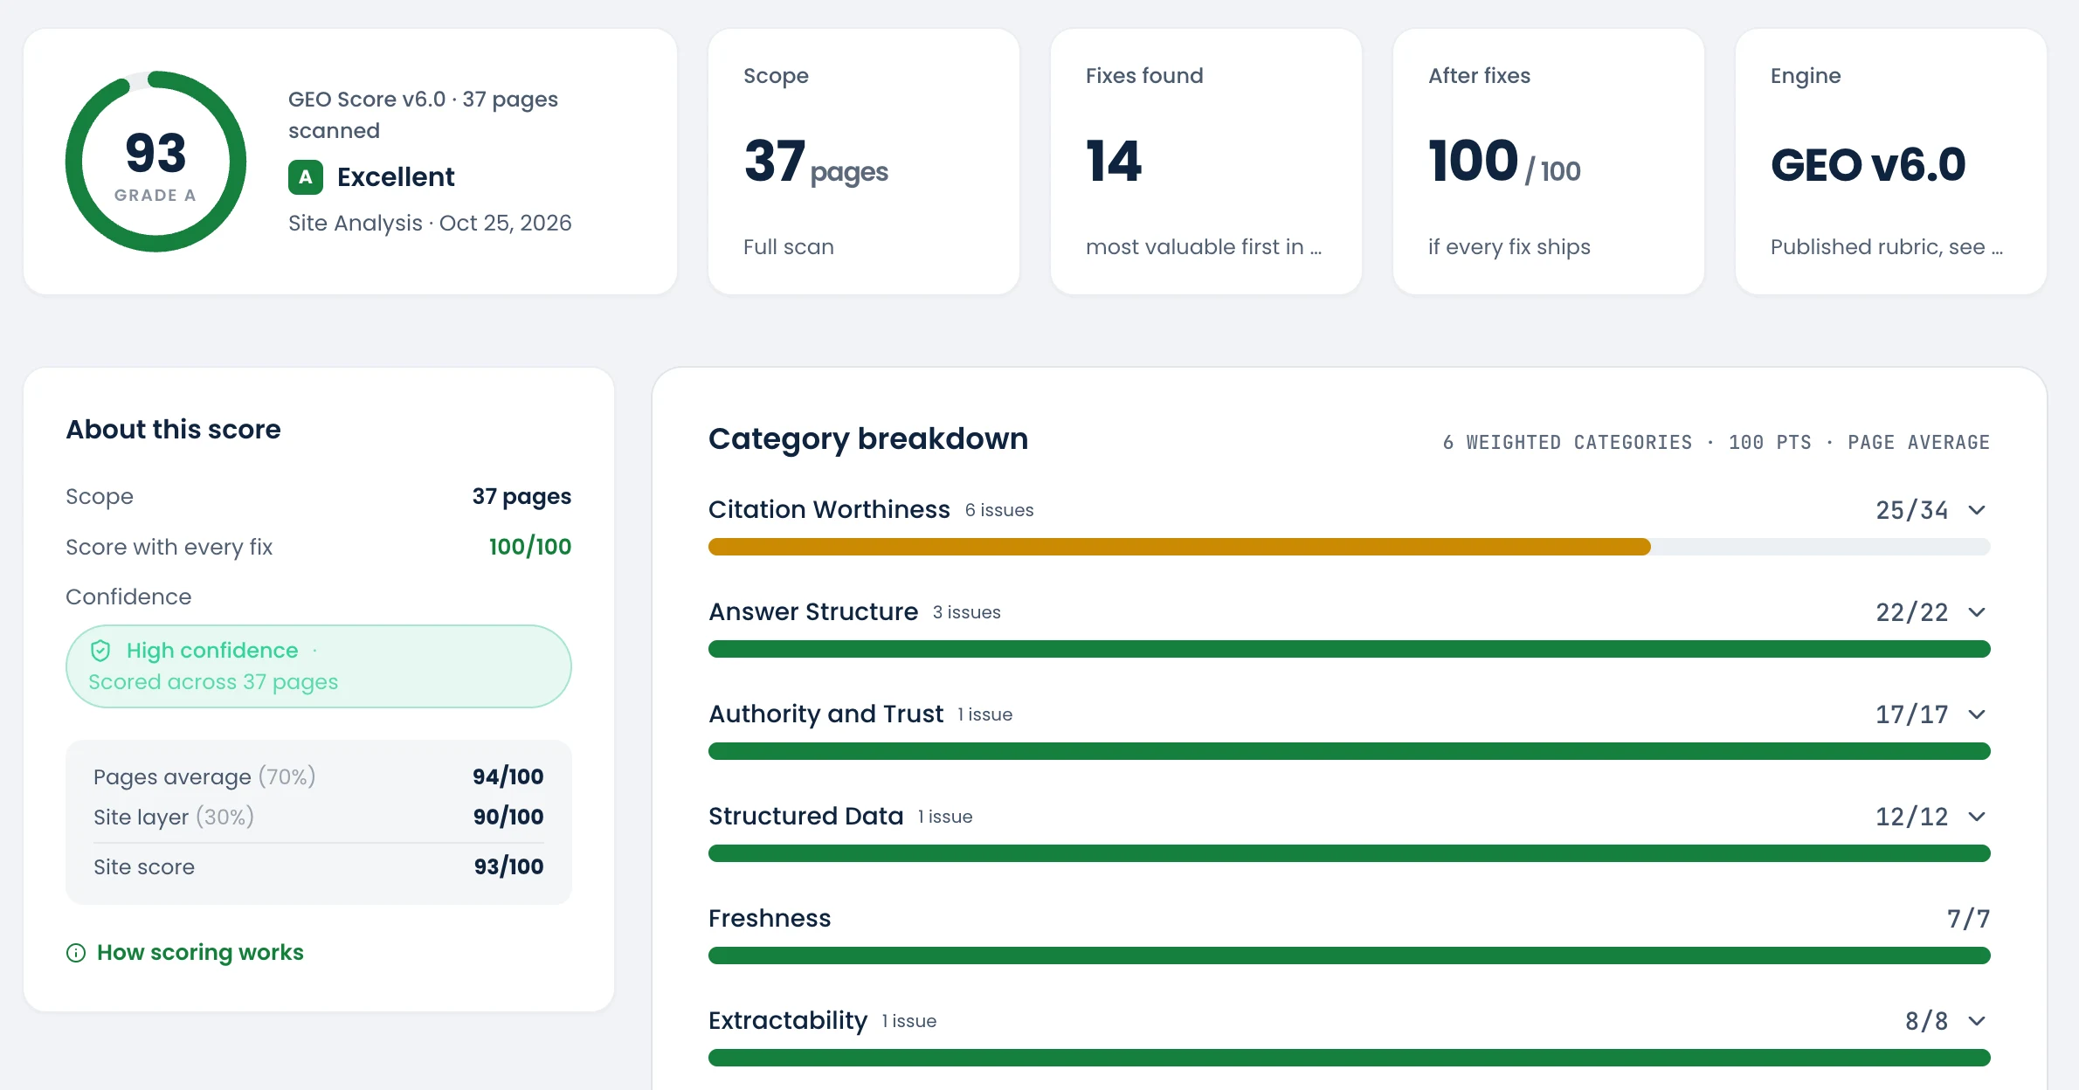The image size is (2079, 1090).
Task: Click the Excellent grade label
Action: [x=396, y=177]
